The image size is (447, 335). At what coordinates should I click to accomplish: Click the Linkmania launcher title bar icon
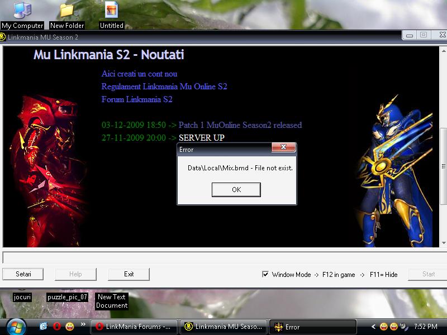3,37
